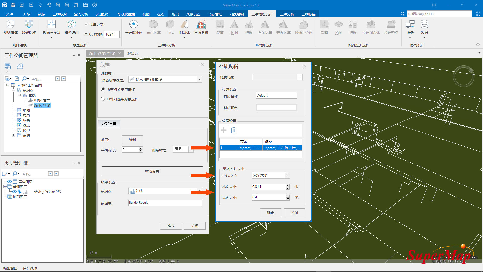Click the 日照分析 sunlight analysis icon

tap(201, 25)
